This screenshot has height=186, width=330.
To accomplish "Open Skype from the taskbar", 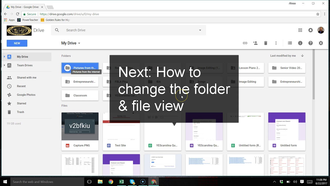I will coord(132,182).
